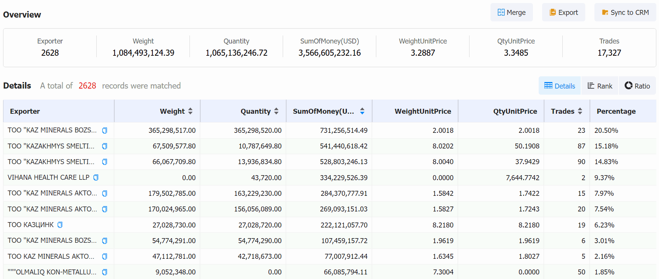The image size is (659, 279).
Task: Click the Merge button
Action: (512, 13)
